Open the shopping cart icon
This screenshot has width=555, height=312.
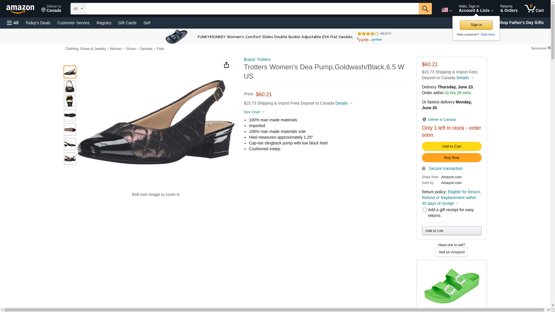click(534, 9)
